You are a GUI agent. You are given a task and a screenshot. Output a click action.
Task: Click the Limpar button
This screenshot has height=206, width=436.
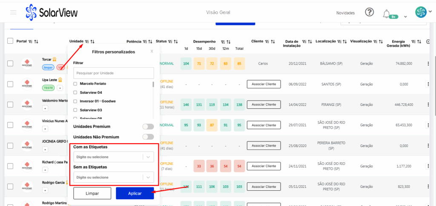pyautogui.click(x=92, y=193)
